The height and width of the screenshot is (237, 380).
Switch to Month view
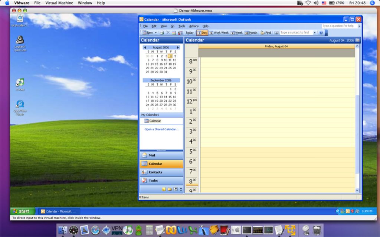coord(251,33)
